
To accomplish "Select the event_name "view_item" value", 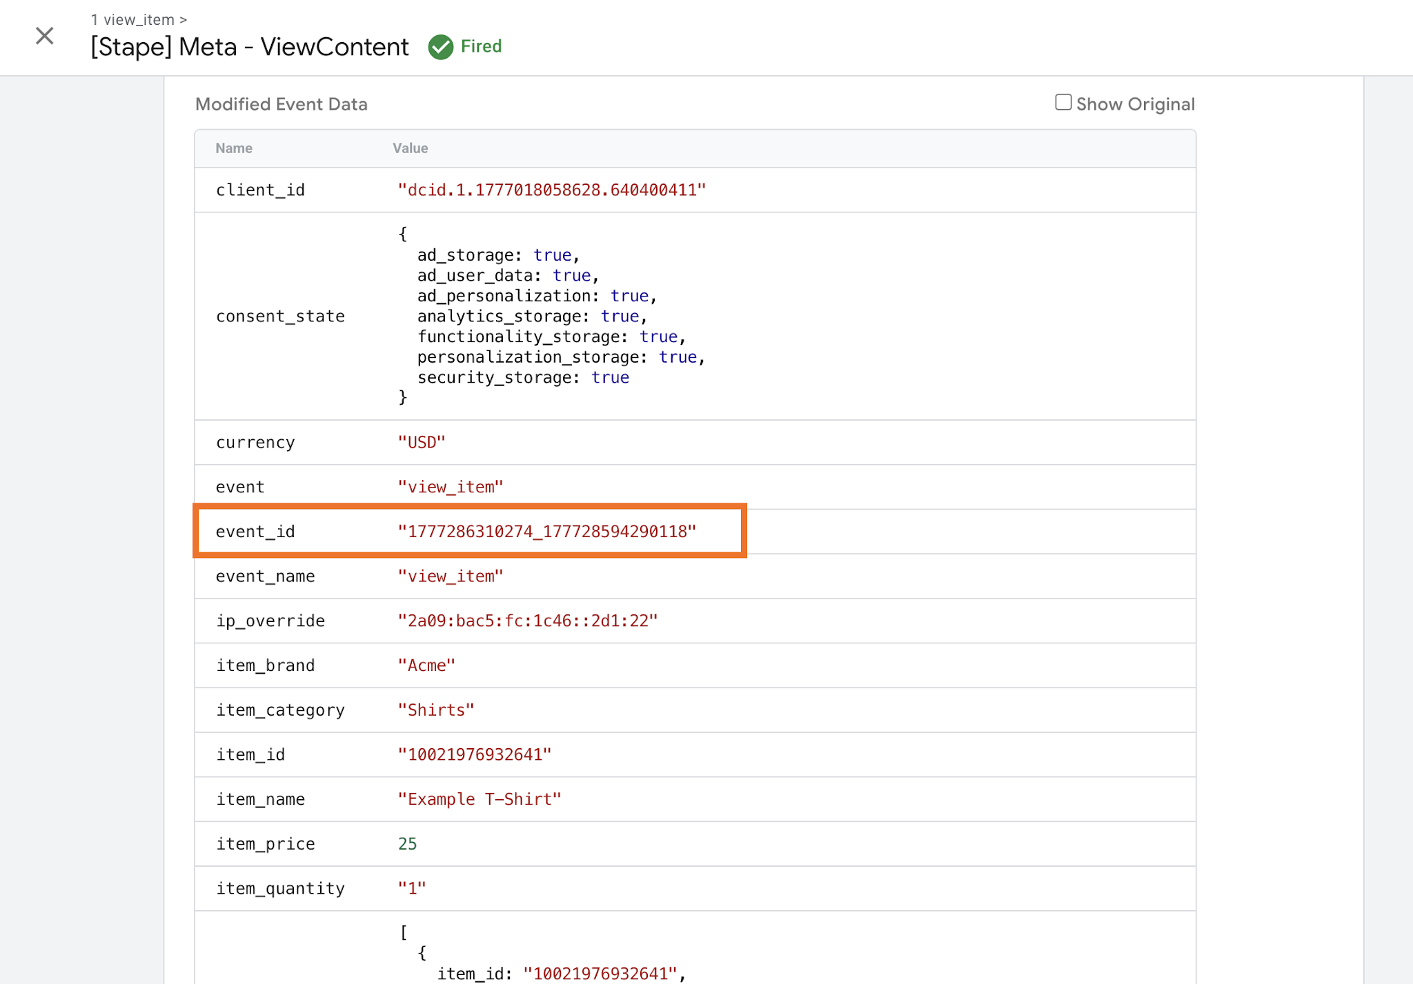I will pos(451,576).
